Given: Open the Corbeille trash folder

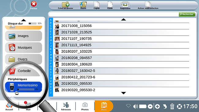Looking at the screenshot, I should pos(24,71).
